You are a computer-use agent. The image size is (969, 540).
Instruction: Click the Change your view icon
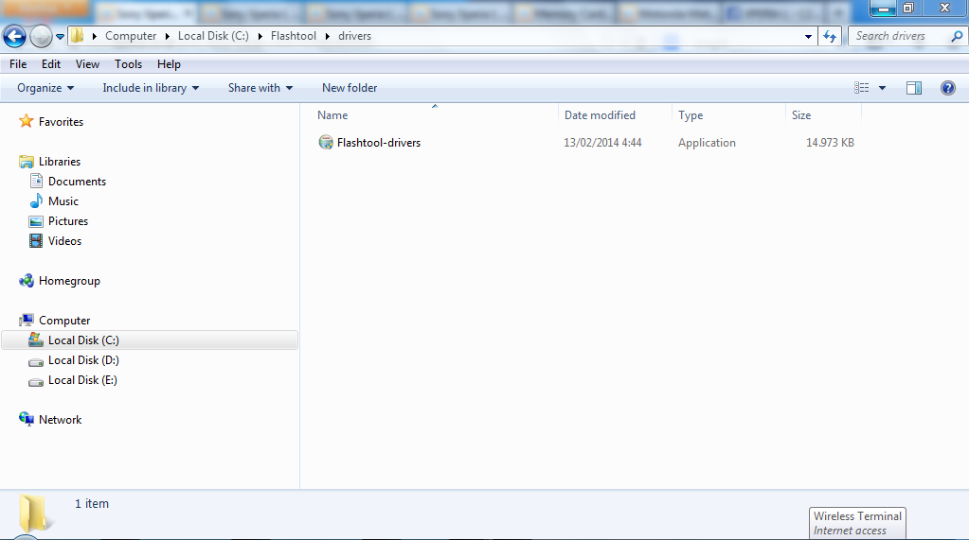coord(861,88)
